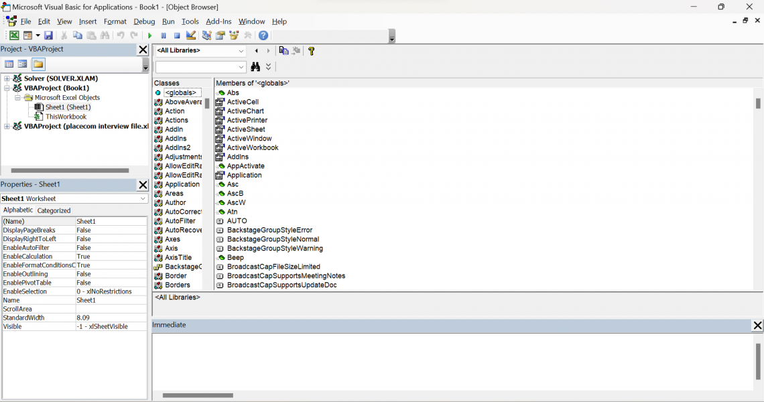Go back using the left navigation arrow
This screenshot has height=402, width=764.
point(256,51)
